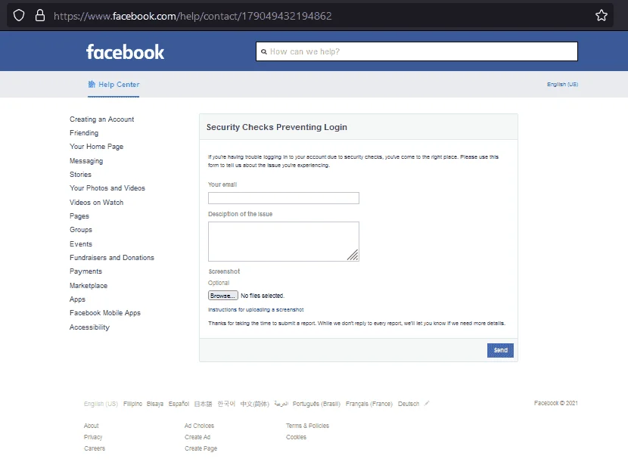Open the English (US) language selector

[x=562, y=85]
